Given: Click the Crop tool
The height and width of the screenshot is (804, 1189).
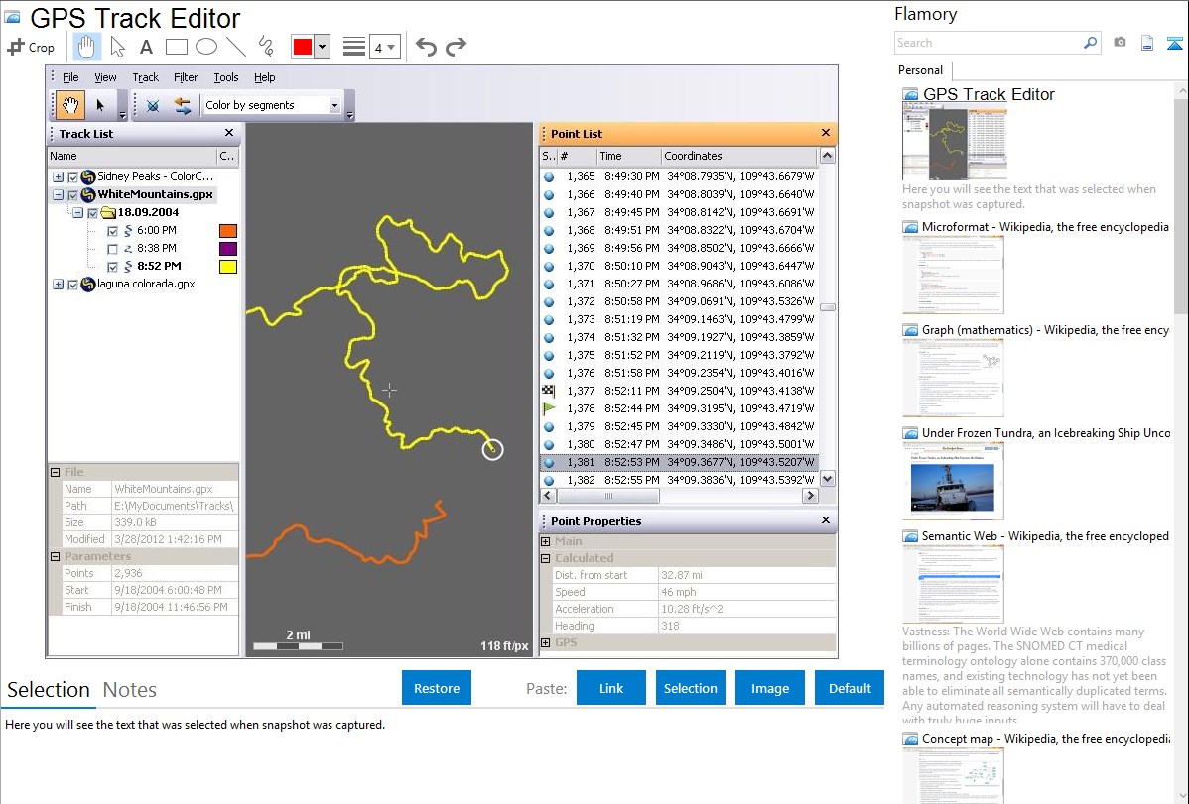Looking at the screenshot, I should coord(31,47).
